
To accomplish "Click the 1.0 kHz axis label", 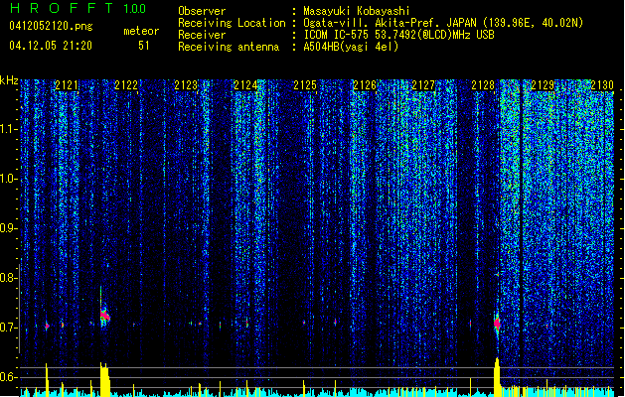I will tap(8, 179).
